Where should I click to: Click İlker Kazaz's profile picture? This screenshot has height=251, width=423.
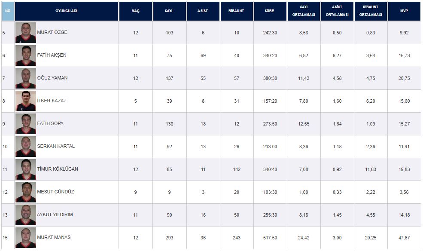pos(26,101)
